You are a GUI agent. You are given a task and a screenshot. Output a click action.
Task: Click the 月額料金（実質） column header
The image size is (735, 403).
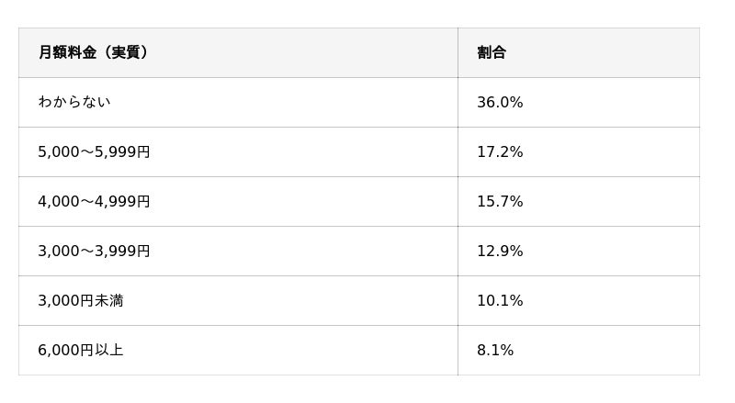(x=238, y=52)
